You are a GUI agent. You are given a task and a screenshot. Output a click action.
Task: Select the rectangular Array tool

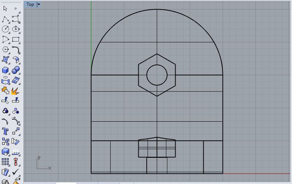tap(5, 162)
